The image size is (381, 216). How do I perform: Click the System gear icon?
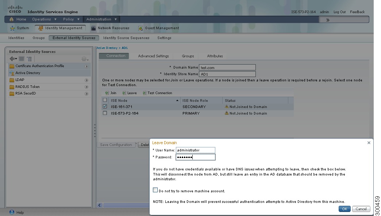tap(12, 28)
